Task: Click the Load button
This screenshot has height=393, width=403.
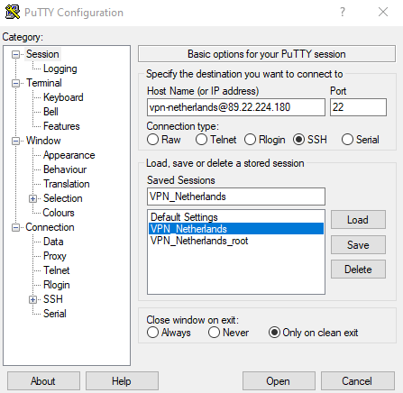Action: pos(358,220)
